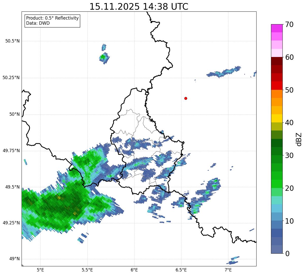
Task: Click the "49.75°N" latitude label
Action: 11,151
